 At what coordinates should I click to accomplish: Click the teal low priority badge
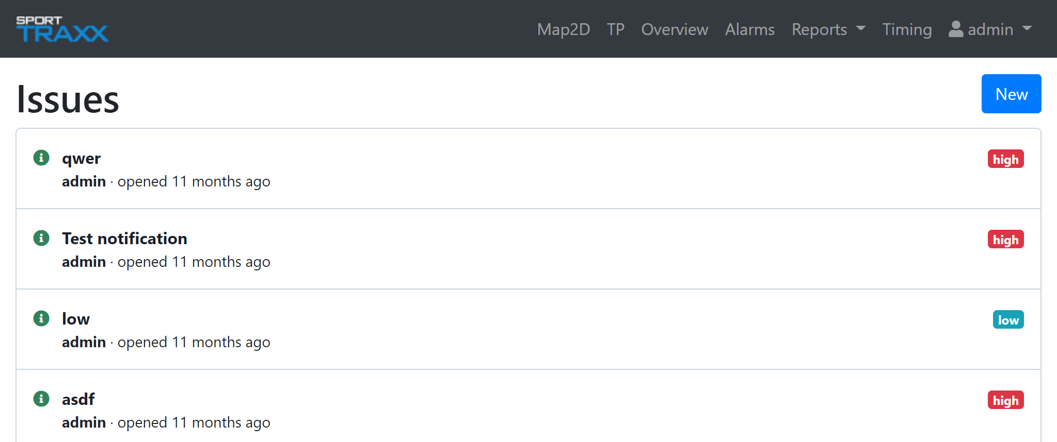1008,320
